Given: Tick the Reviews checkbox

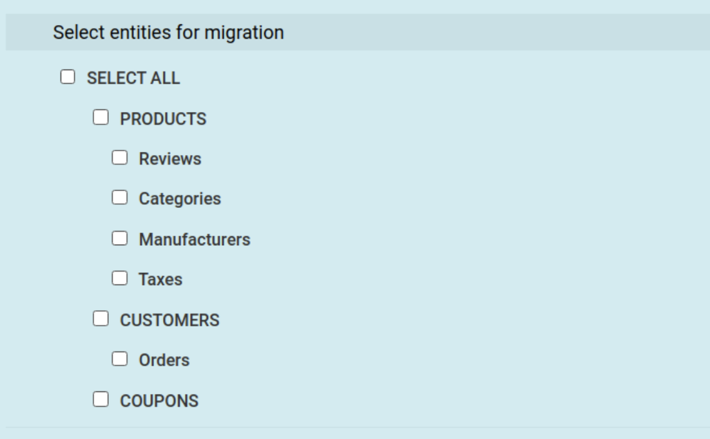Looking at the screenshot, I should [x=120, y=158].
